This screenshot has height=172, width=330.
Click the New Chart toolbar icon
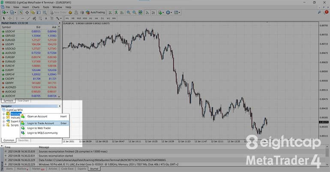tap(4, 12)
